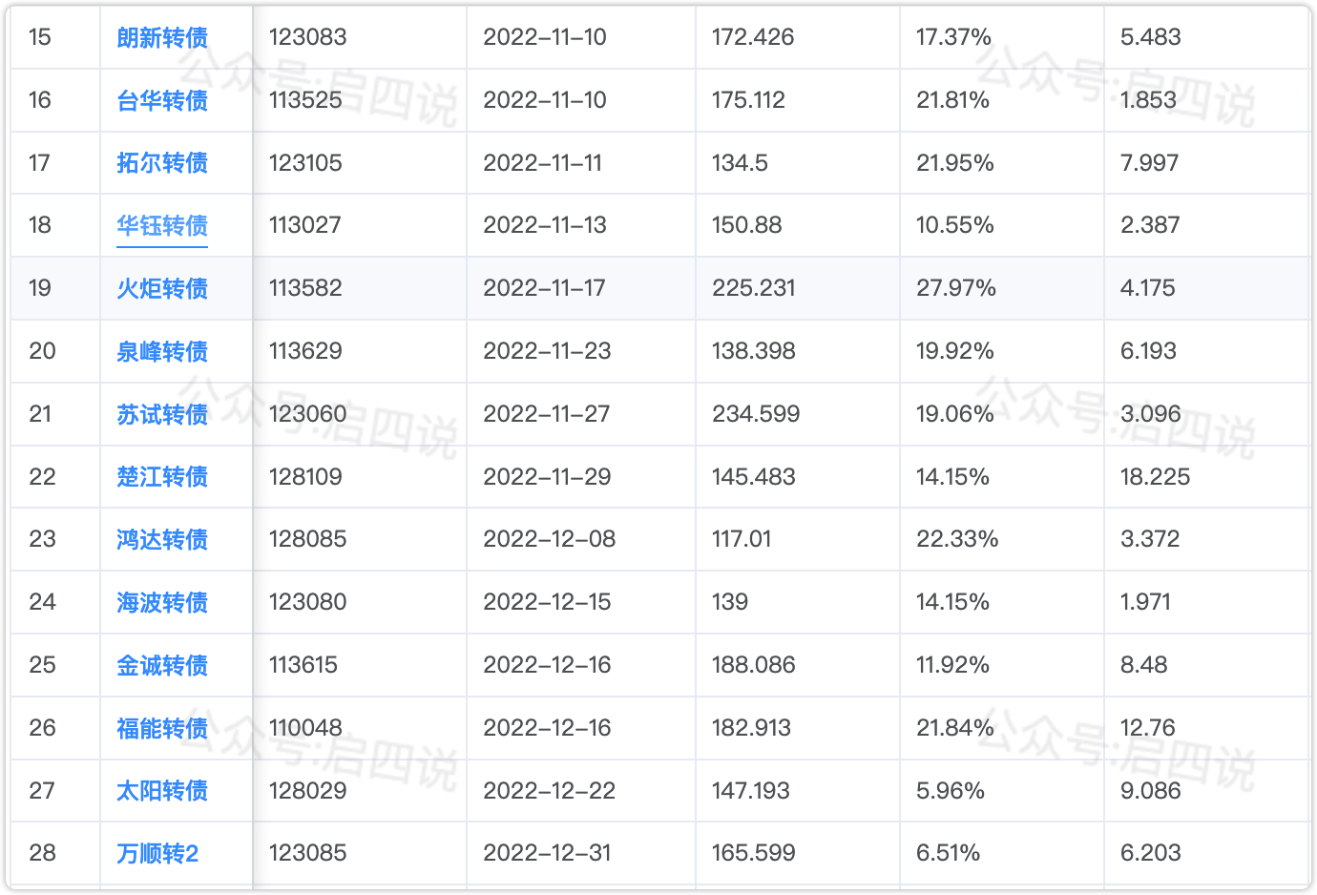Click the 金诚转债 link
Image resolution: width=1317 pixels, height=895 pixels.
(x=162, y=665)
